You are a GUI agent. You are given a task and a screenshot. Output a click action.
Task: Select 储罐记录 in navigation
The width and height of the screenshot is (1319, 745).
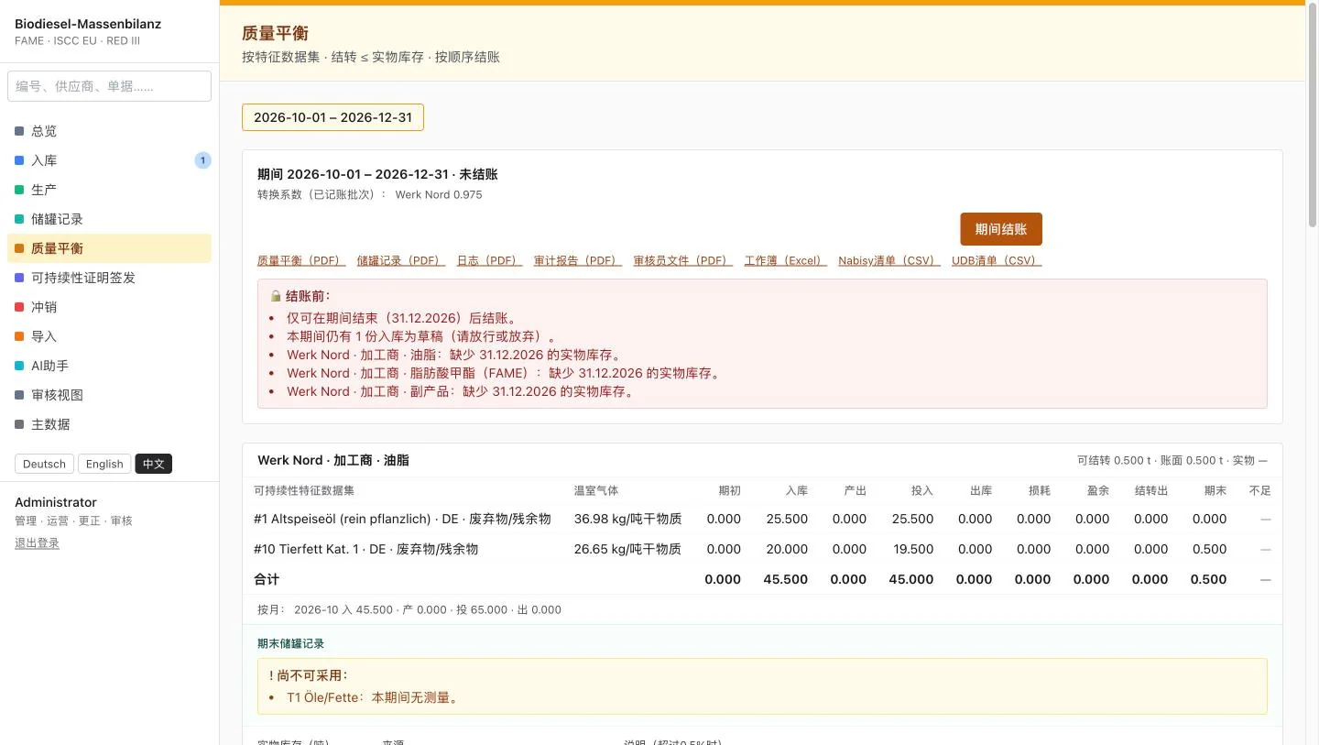[109, 219]
